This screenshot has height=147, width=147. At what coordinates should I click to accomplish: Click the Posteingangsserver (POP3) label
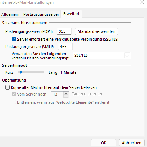click(29, 31)
